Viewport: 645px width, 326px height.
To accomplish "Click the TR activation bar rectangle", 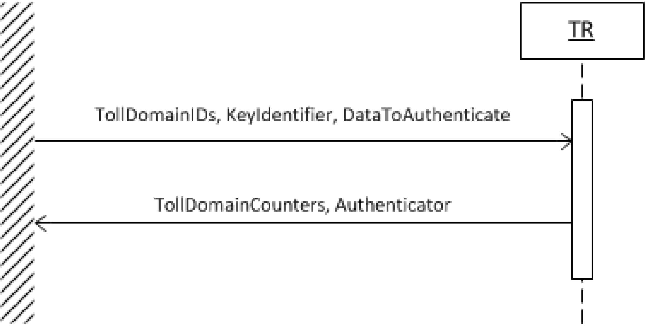I will [x=582, y=189].
